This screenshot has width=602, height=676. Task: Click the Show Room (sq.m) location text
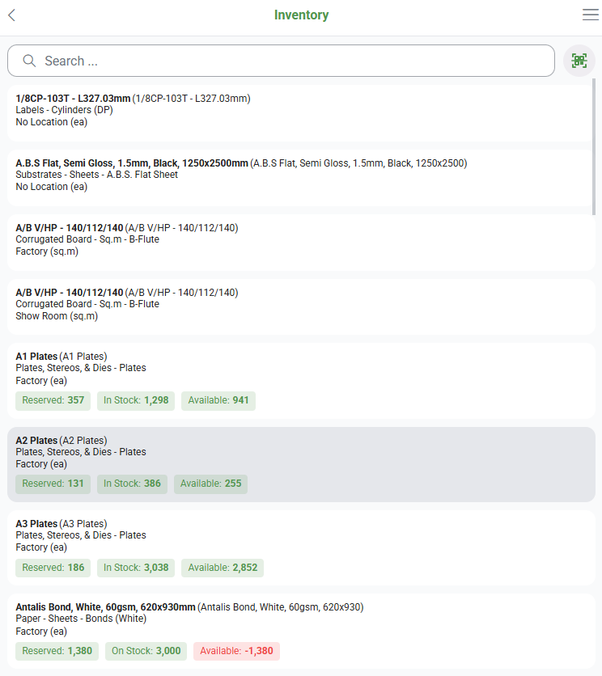pos(57,316)
